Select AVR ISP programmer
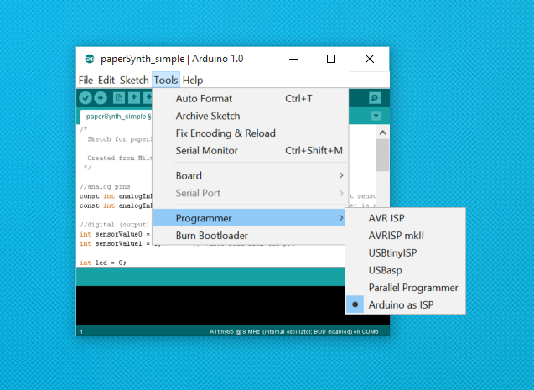The width and height of the screenshot is (534, 390). click(x=405, y=218)
